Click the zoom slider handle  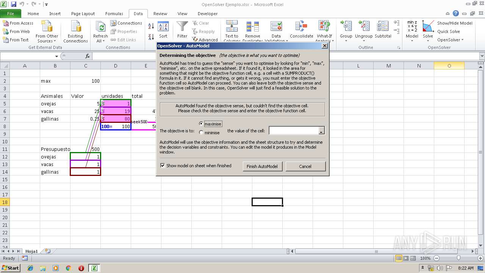coord(458,258)
